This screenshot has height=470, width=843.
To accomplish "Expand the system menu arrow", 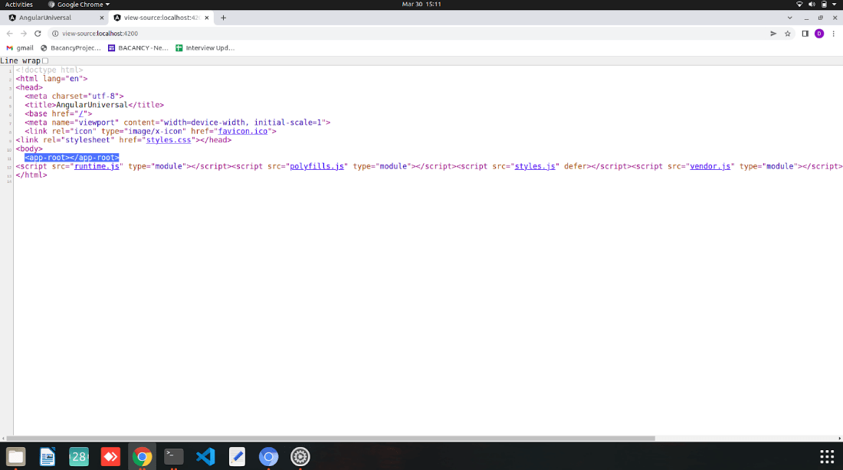I will click(x=835, y=5).
